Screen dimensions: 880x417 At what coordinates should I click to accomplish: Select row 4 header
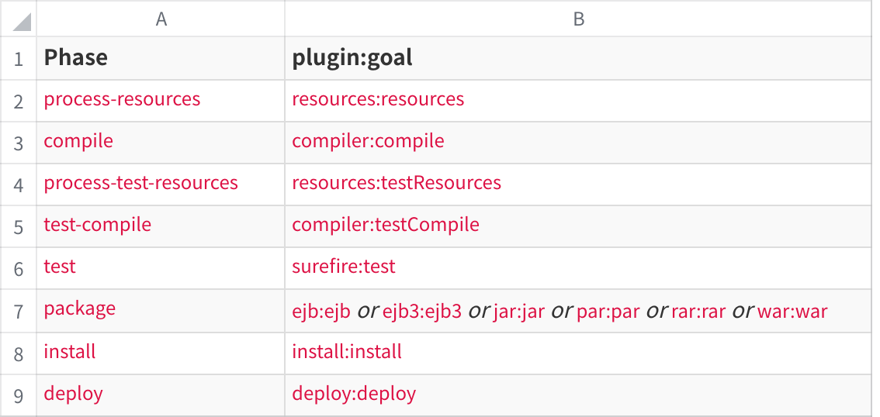click(x=19, y=184)
